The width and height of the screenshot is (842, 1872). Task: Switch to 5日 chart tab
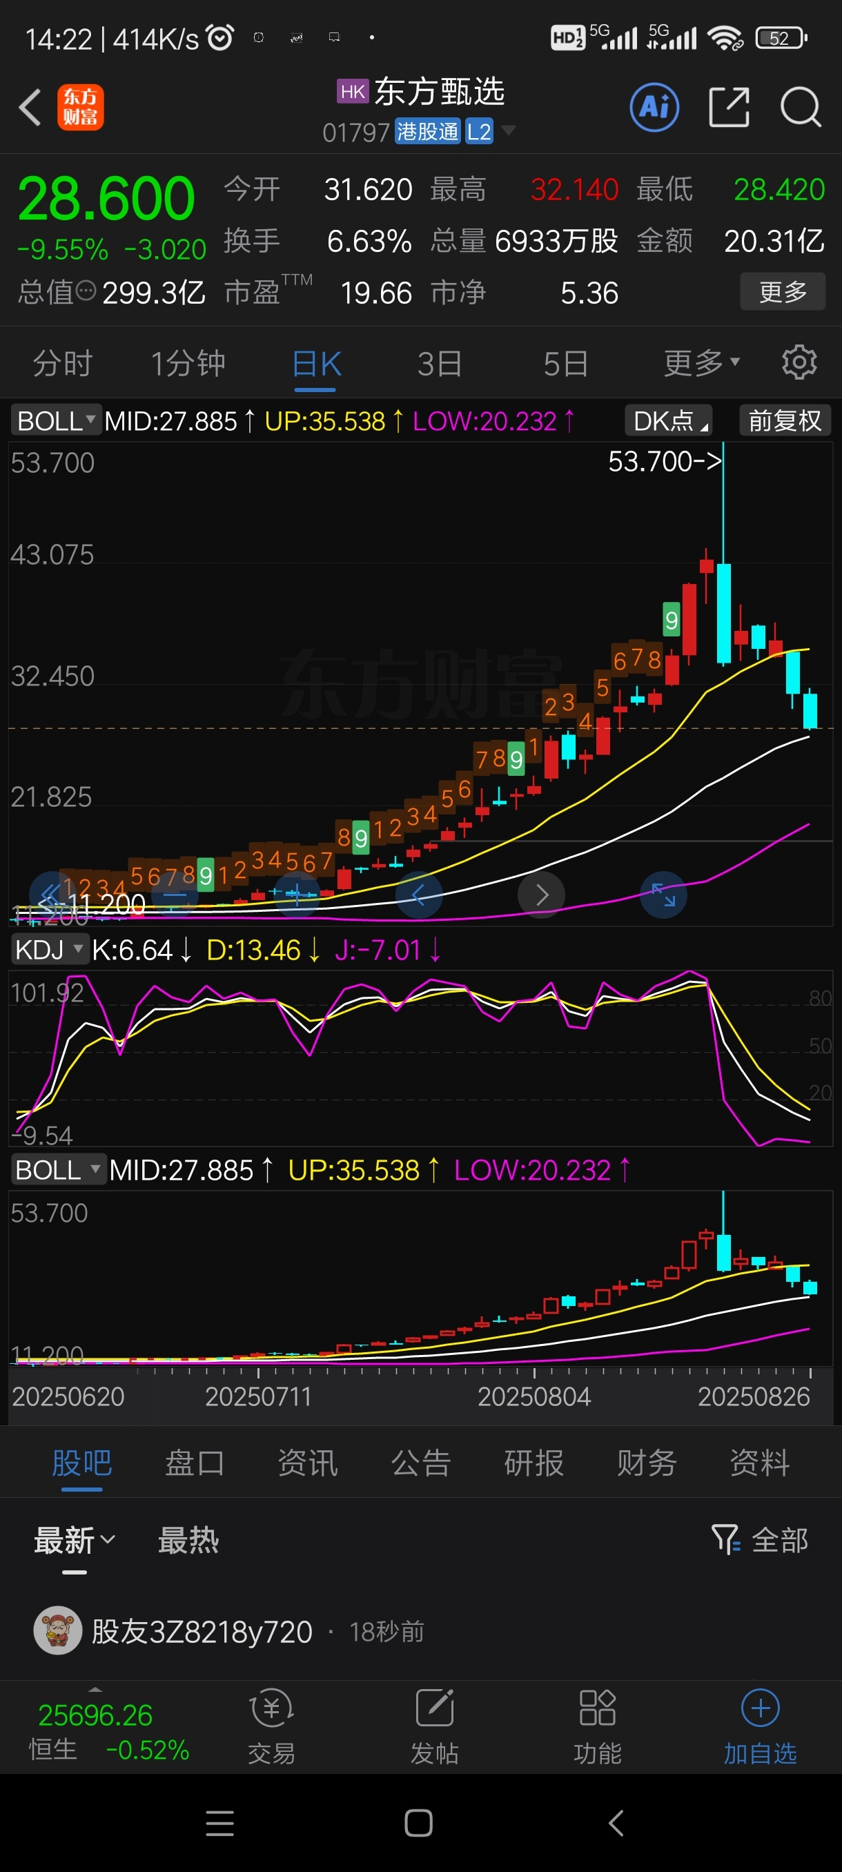point(566,362)
